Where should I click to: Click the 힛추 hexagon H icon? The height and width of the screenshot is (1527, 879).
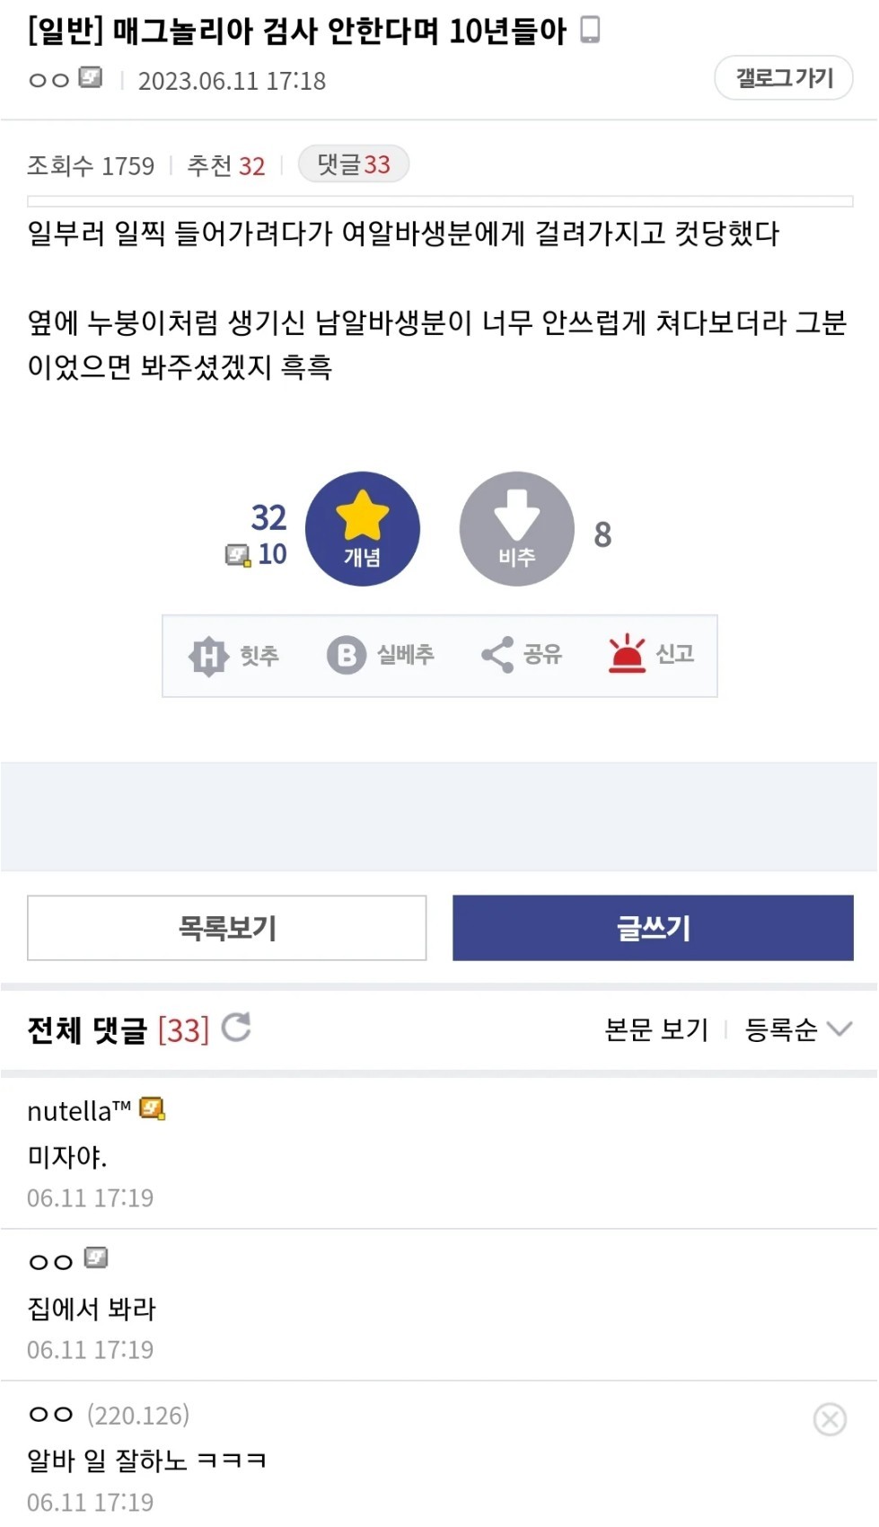pos(208,656)
